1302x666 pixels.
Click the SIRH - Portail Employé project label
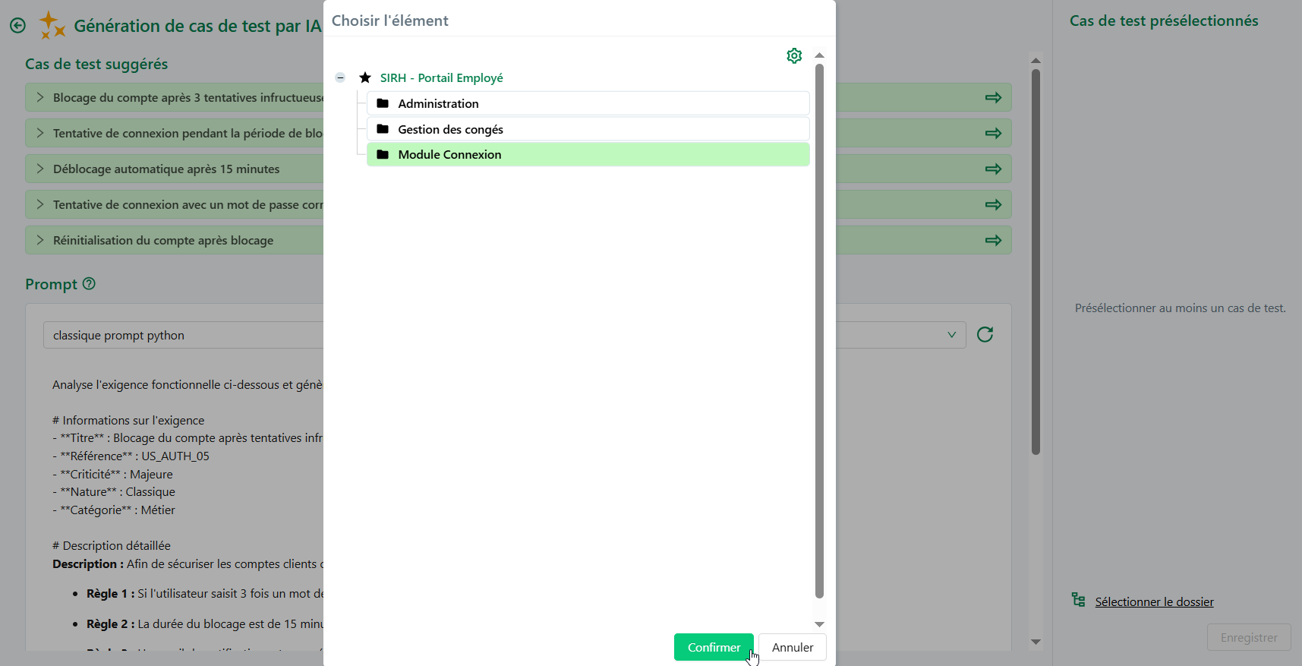(x=441, y=78)
